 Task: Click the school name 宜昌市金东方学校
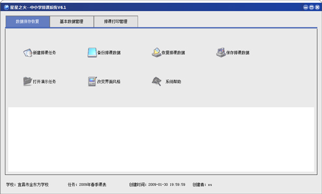pyautogui.click(x=33, y=184)
